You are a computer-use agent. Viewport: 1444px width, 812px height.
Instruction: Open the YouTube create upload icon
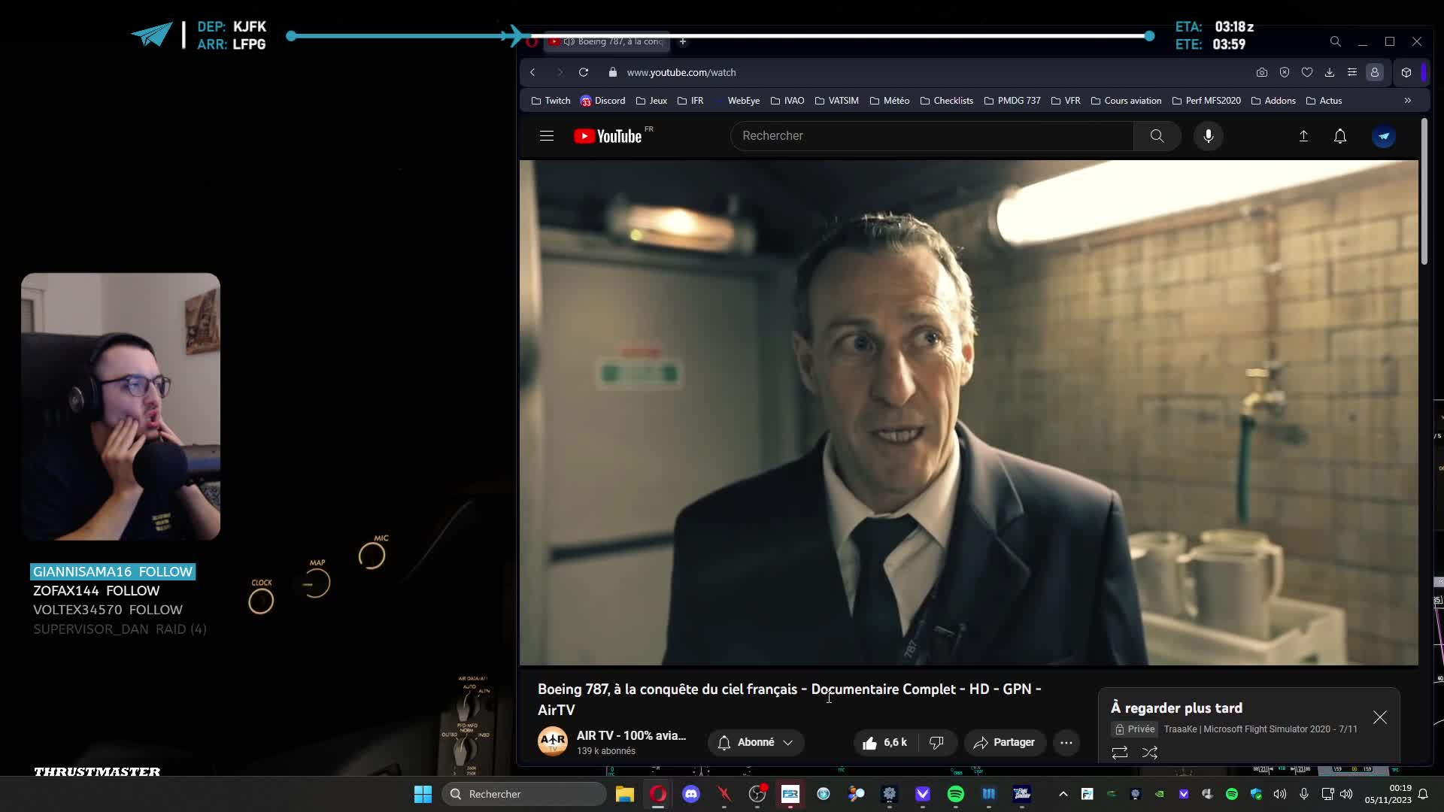[1304, 136]
